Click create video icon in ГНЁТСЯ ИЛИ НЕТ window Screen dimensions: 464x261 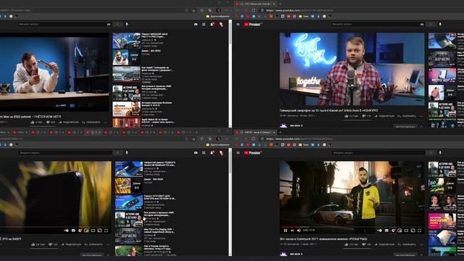tap(196, 24)
